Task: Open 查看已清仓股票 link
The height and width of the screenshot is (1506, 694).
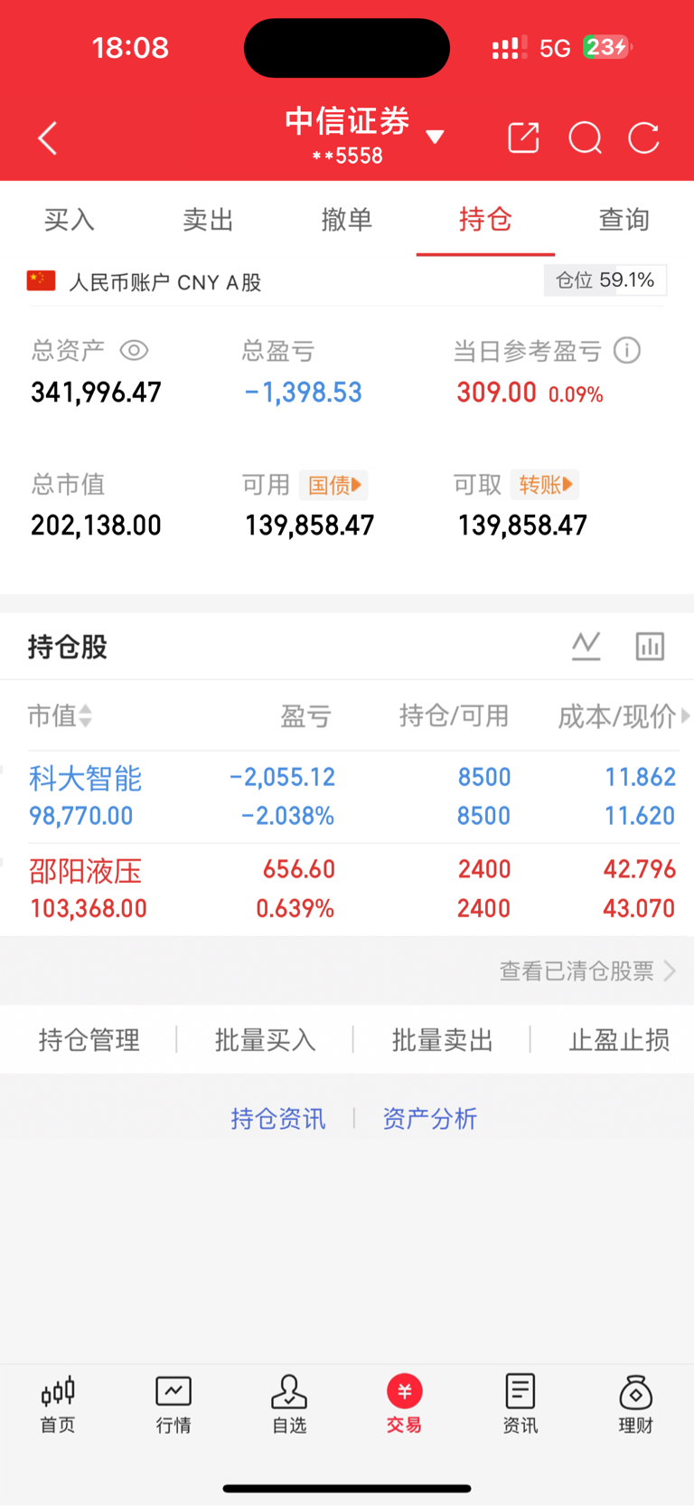Action: pos(587,971)
